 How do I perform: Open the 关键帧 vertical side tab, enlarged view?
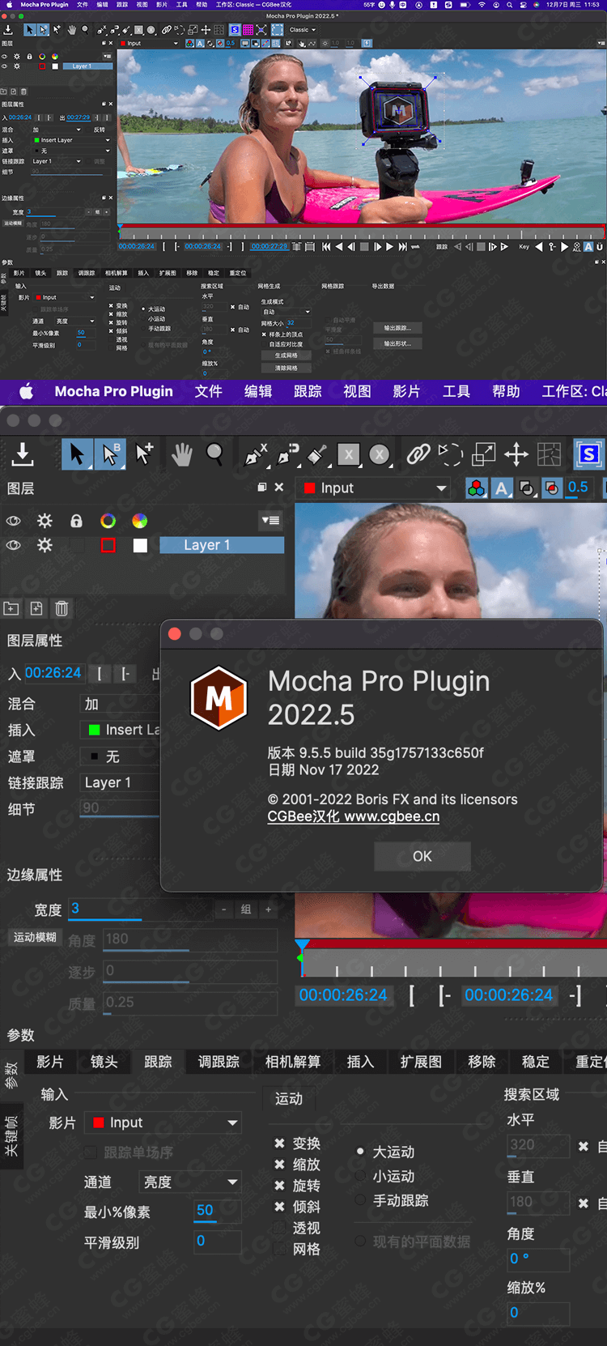coord(11,1135)
